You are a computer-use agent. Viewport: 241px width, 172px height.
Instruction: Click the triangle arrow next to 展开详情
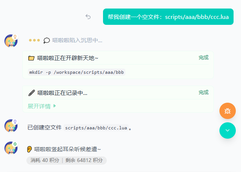55,106
